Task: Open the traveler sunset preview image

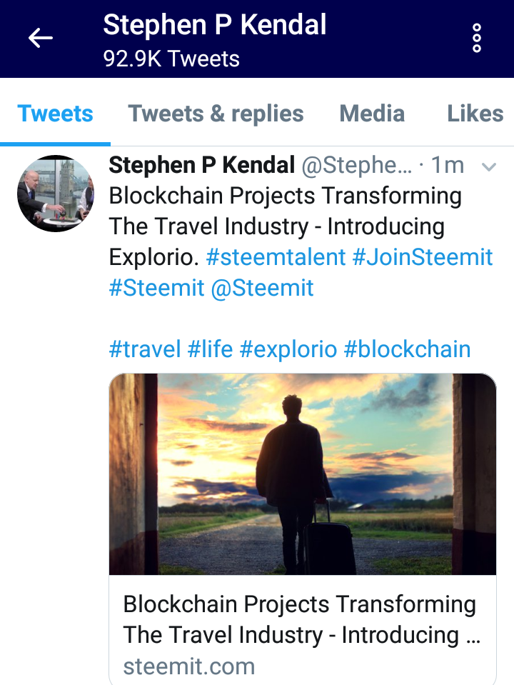Action: (x=303, y=474)
